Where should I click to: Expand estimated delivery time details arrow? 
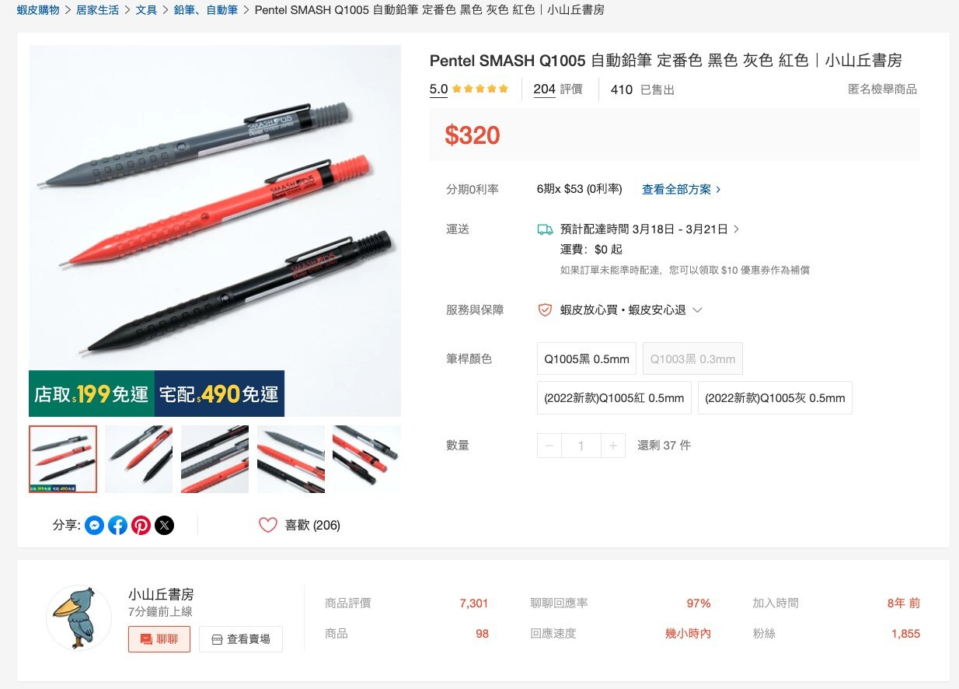(736, 229)
